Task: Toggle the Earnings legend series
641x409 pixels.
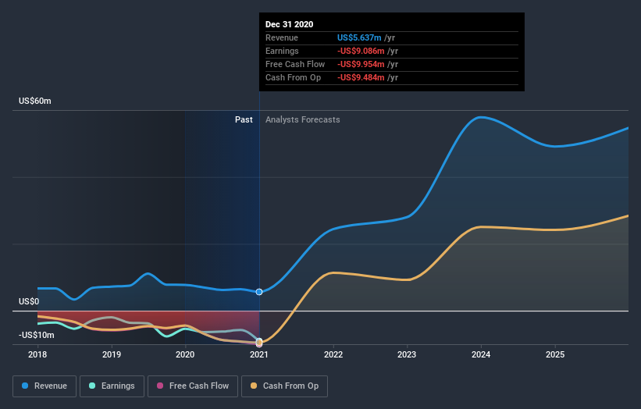Action: pyautogui.click(x=112, y=386)
